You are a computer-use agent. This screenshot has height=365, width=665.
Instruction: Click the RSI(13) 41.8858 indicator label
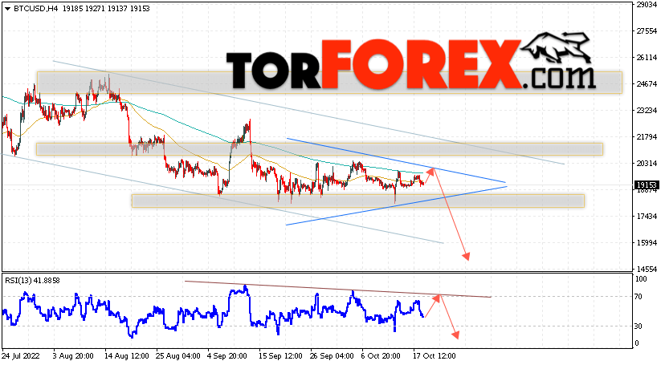coord(32,280)
